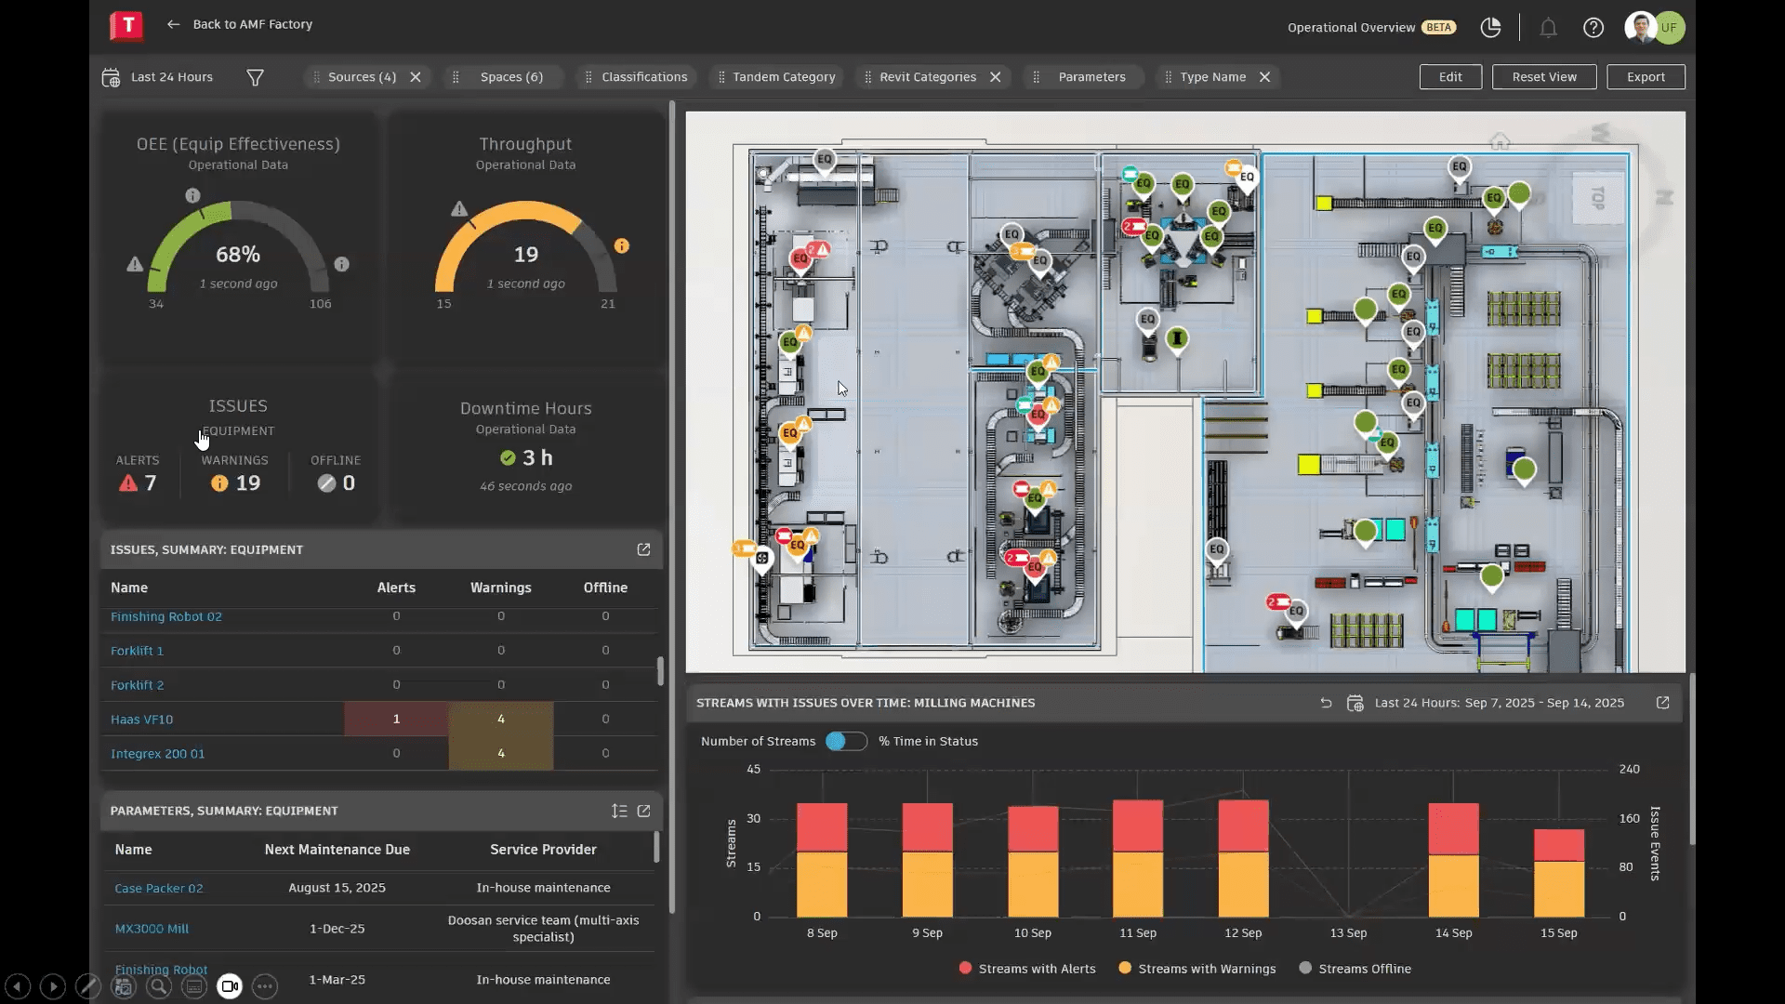This screenshot has height=1004, width=1785.
Task: Click the Next Maintenance Due column header
Action: 337,850
